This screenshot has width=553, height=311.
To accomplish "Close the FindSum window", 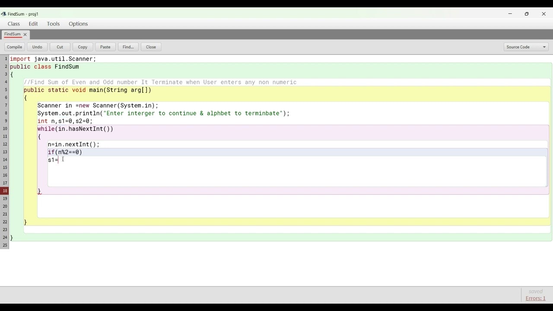I will [544, 14].
